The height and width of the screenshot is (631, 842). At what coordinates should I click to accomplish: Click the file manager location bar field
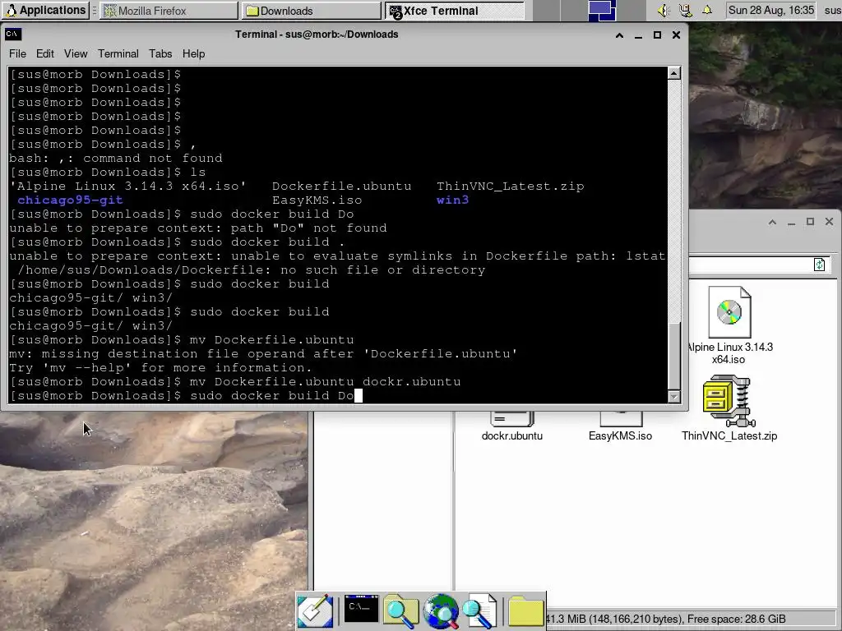click(750, 265)
